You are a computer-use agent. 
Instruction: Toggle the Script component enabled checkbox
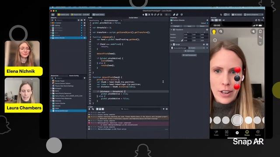(204, 44)
